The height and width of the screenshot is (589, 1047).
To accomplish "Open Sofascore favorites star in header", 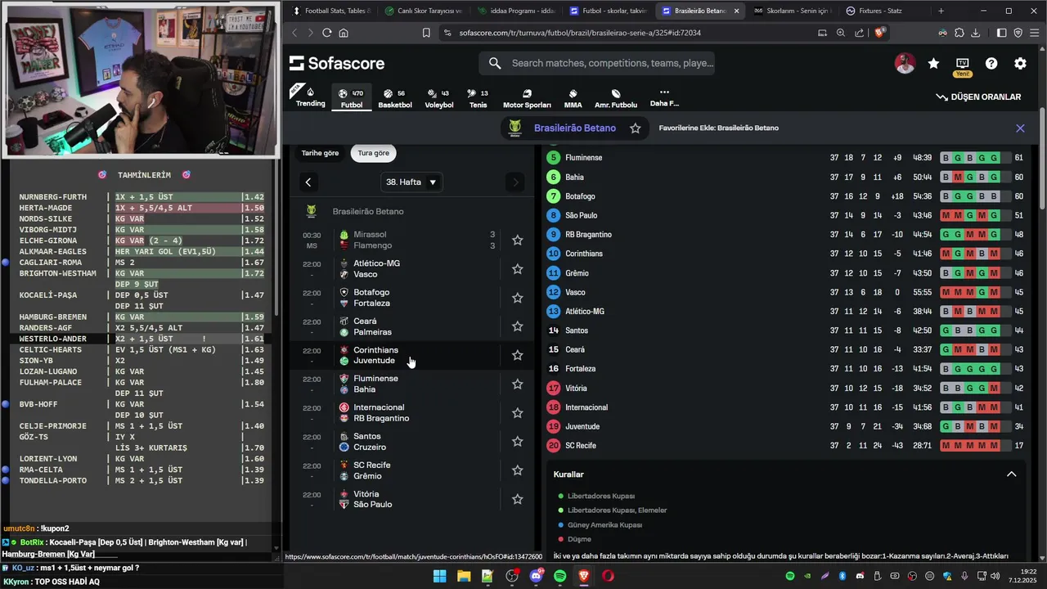I will [x=933, y=63].
